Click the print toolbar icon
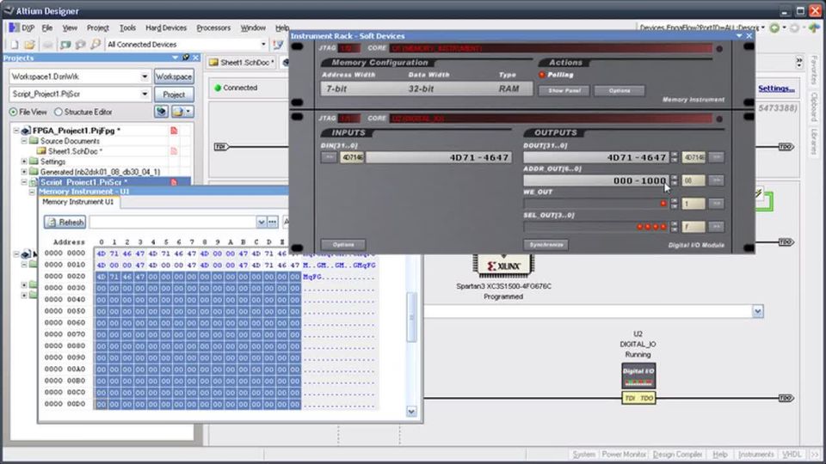826x464 pixels. point(48,45)
